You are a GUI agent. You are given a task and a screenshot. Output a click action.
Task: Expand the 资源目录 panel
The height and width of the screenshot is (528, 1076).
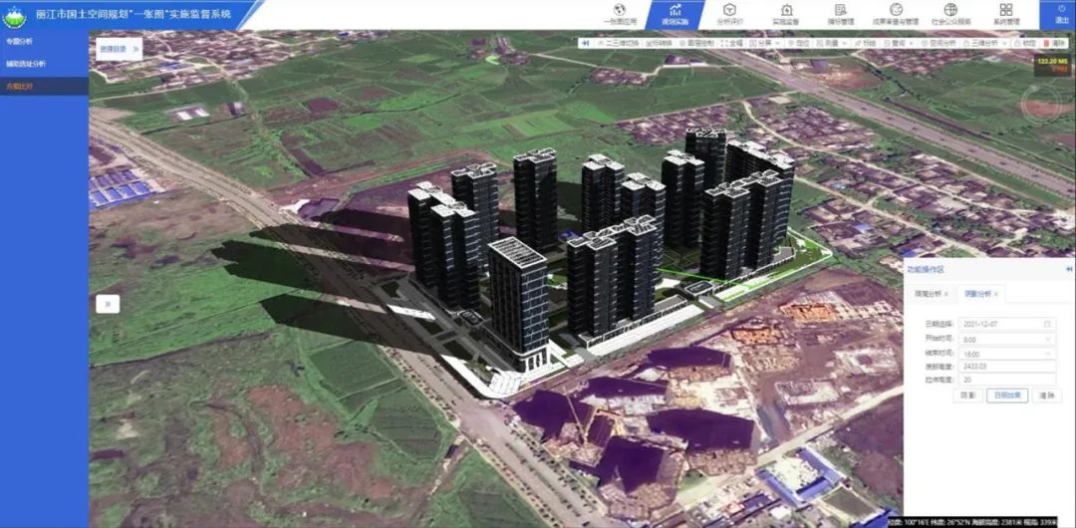119,49
